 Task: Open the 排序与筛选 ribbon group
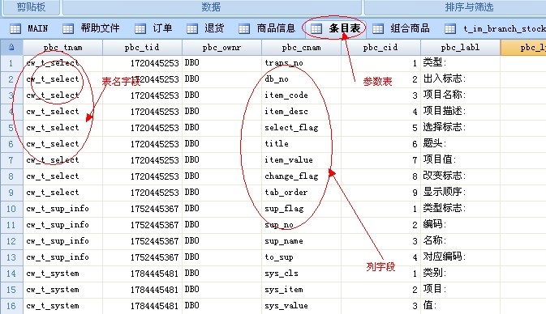469,7
